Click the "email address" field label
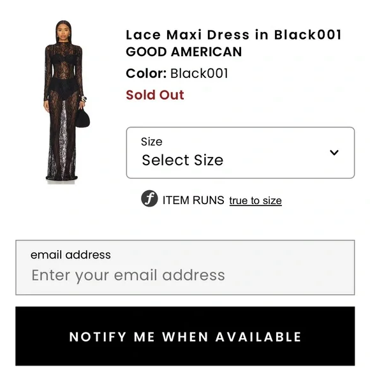The width and height of the screenshot is (370, 370). tap(71, 255)
